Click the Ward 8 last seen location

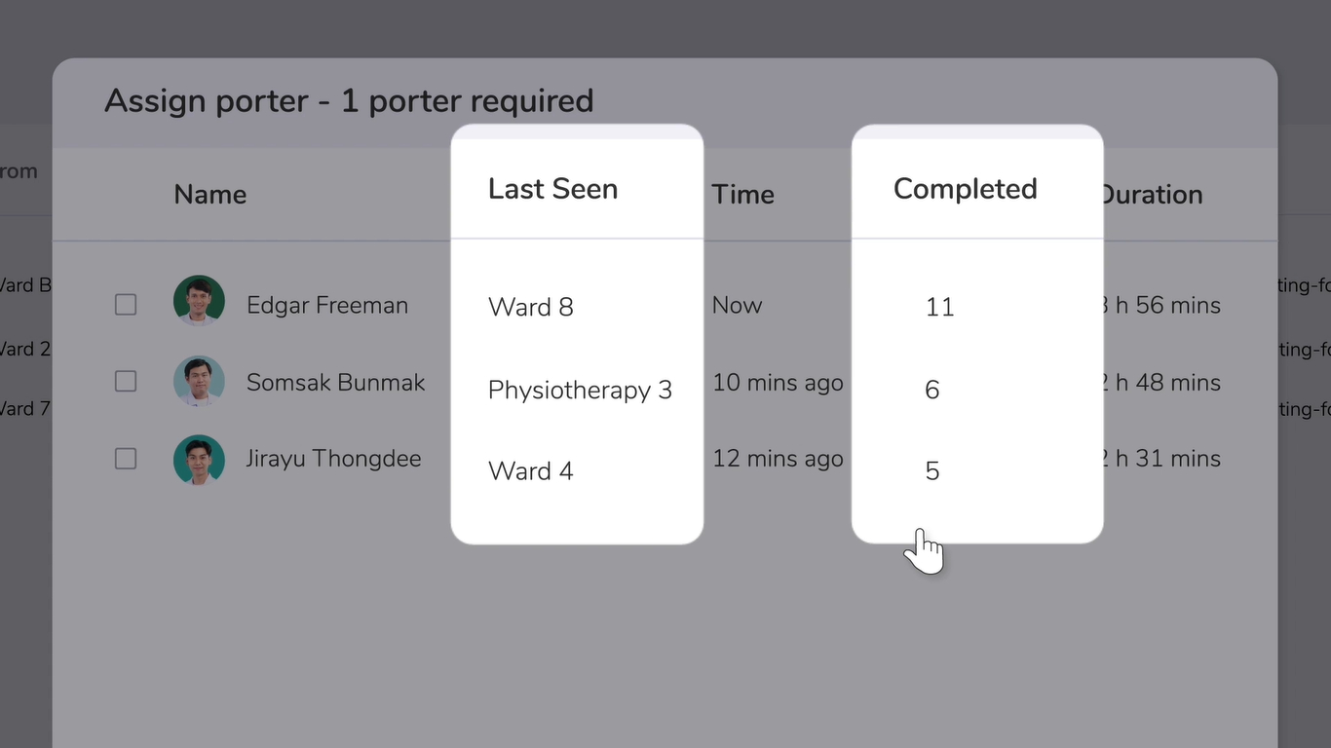pos(530,308)
